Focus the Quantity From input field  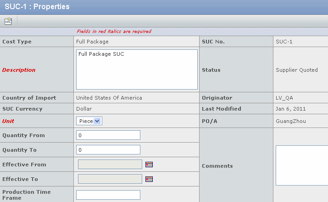point(108,135)
